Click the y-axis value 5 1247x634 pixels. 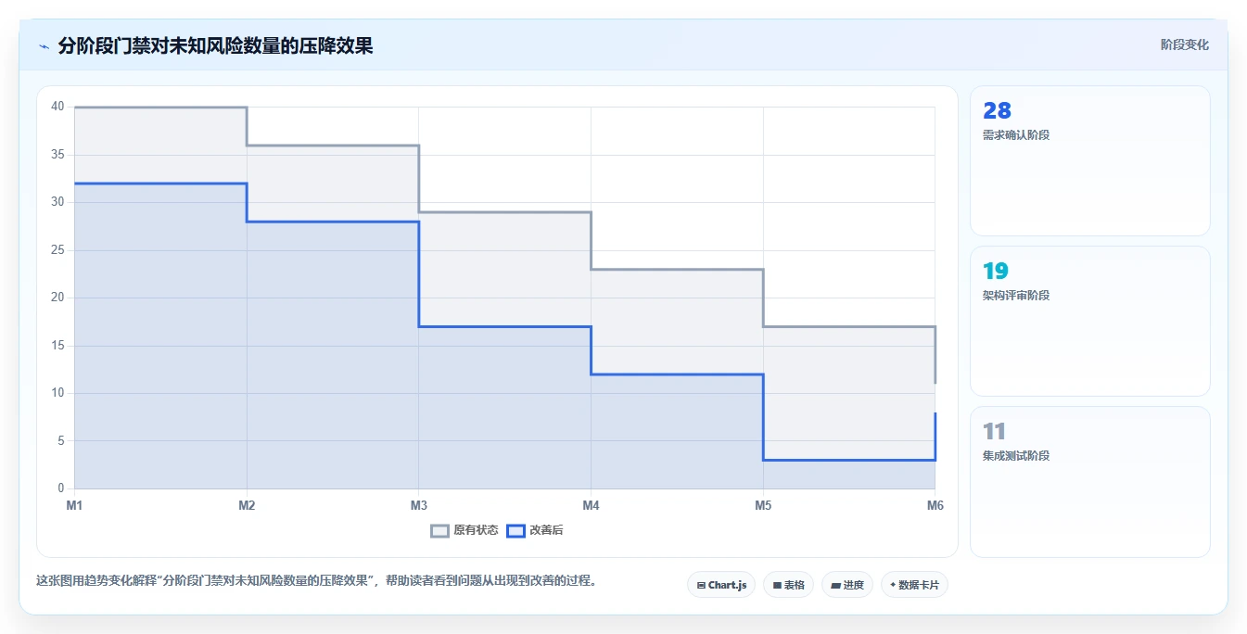click(x=61, y=441)
